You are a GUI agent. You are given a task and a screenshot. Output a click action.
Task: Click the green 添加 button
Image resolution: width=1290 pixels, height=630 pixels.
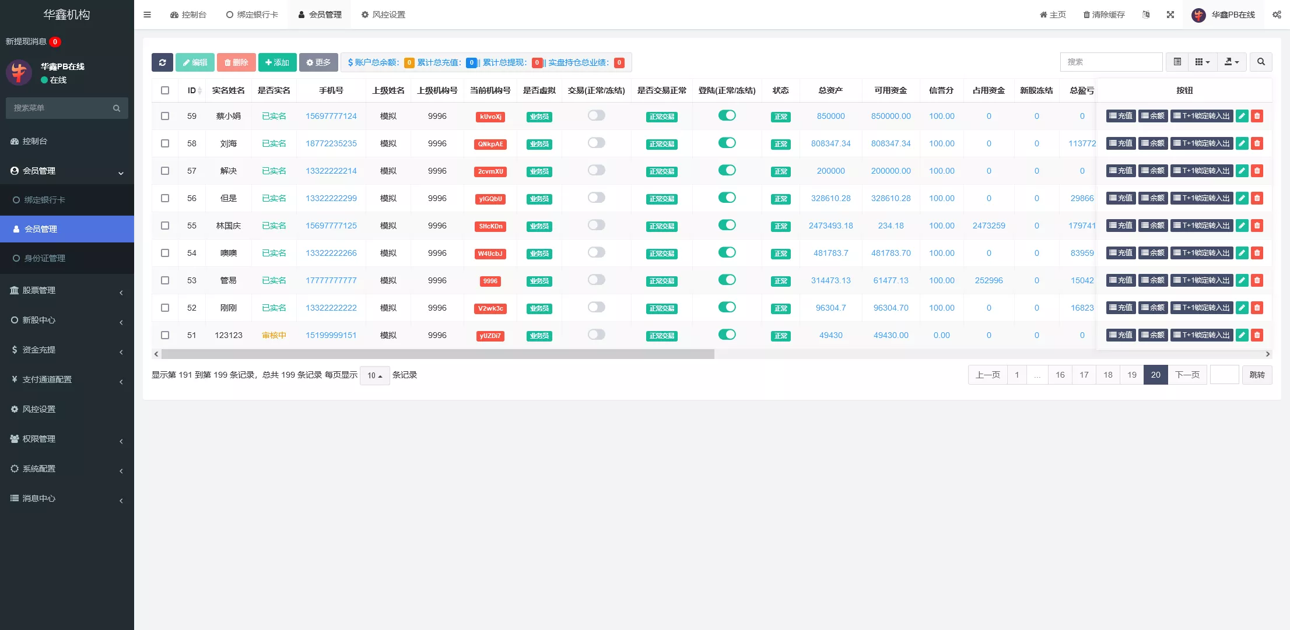(x=277, y=62)
